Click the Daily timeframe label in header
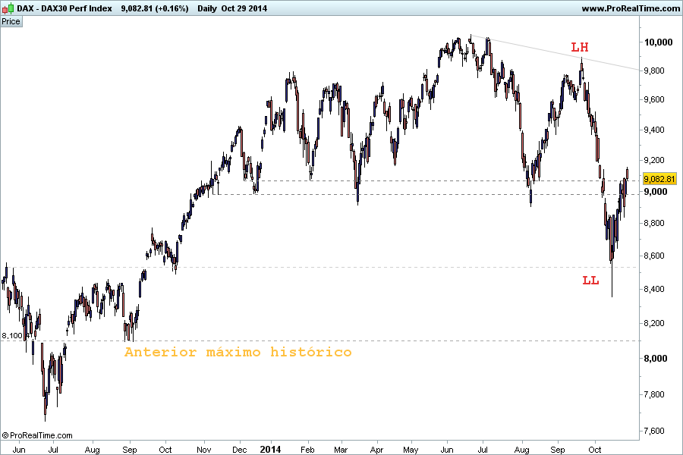This screenshot has width=683, height=455. [x=207, y=8]
